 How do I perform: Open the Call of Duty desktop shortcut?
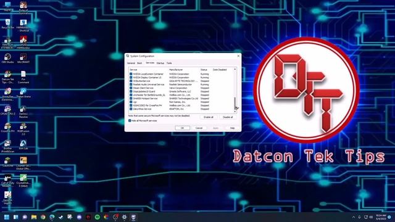(x=8, y=181)
